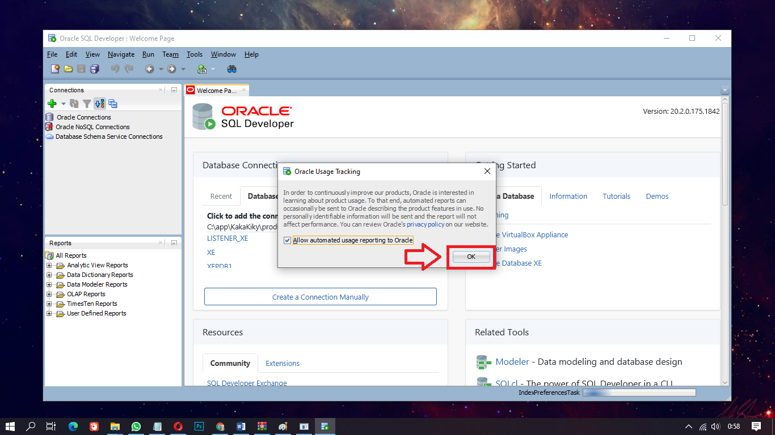Switch to the Information tab

[x=568, y=196]
